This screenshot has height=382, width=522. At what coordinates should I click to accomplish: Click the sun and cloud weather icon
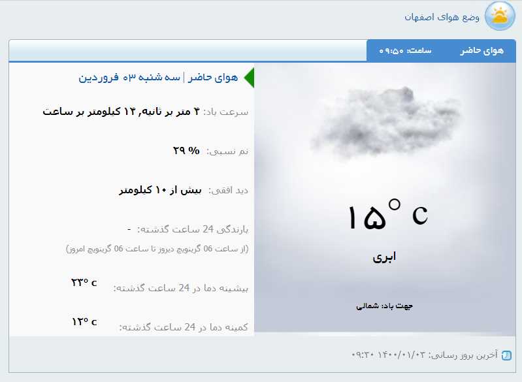(500, 16)
